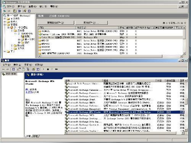Expand the 路由组 tree node

coord(12,45)
